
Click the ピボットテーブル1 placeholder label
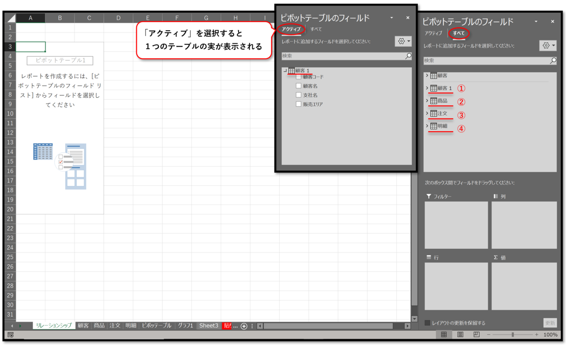click(60, 60)
